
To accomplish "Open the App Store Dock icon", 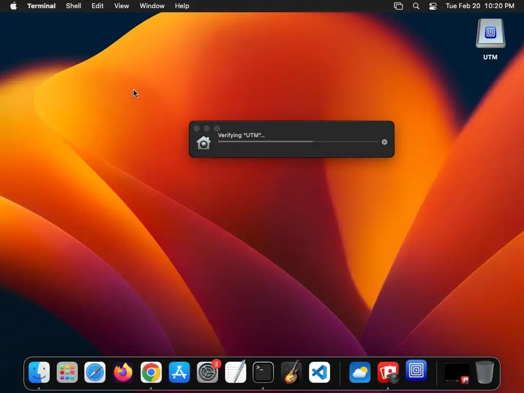I will coord(179,373).
